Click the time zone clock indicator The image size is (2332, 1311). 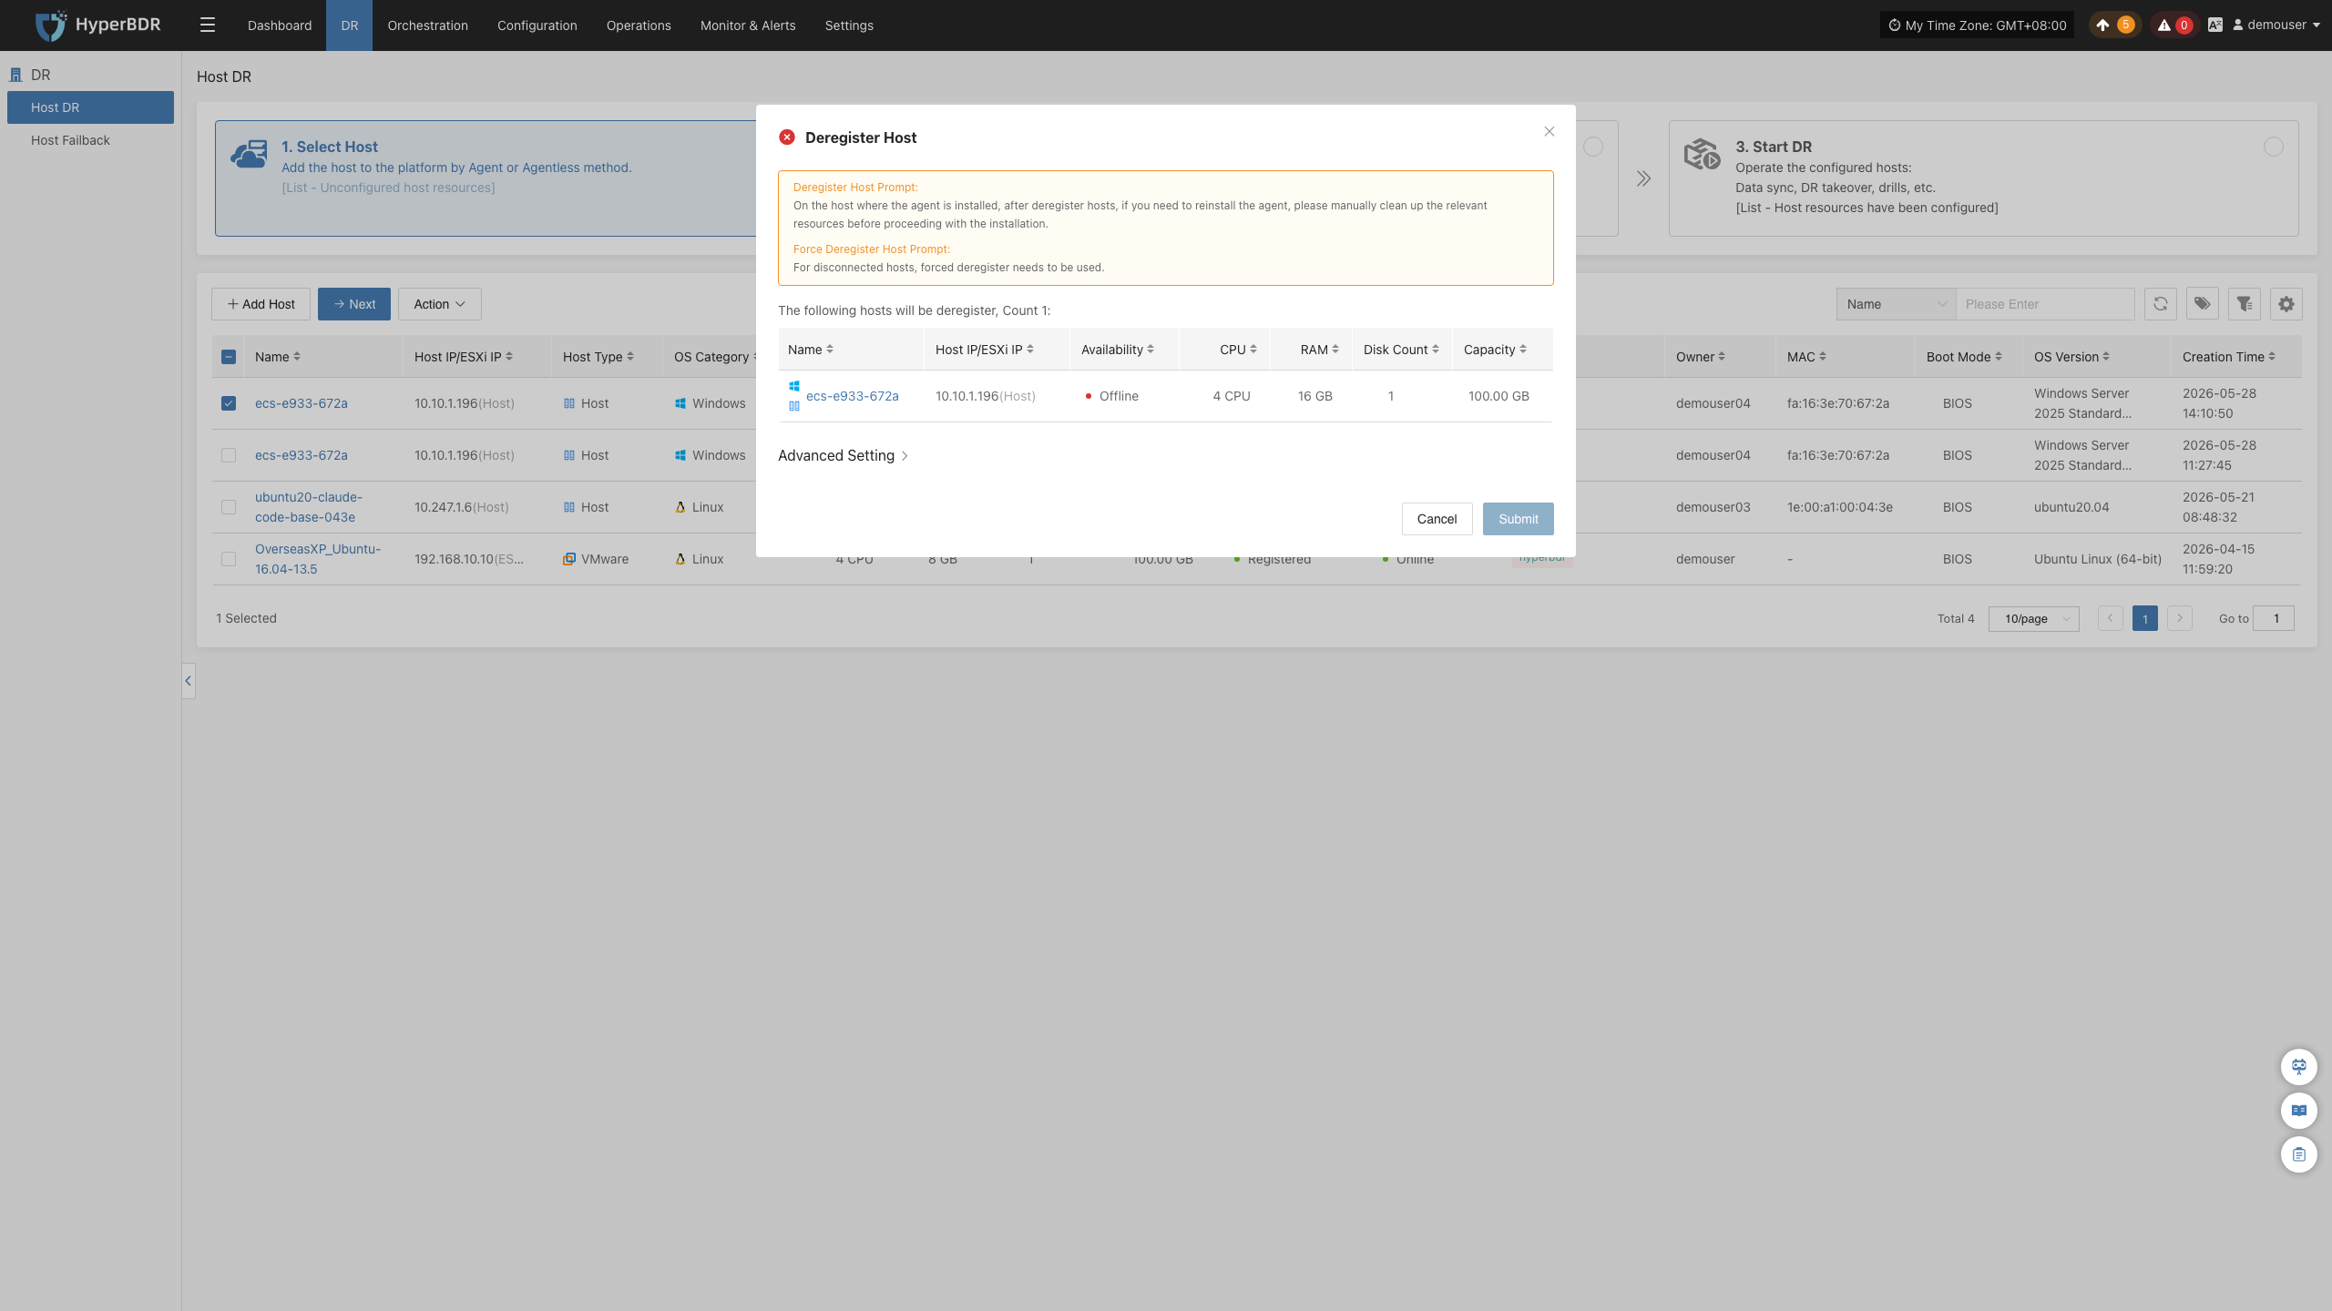tap(1977, 25)
